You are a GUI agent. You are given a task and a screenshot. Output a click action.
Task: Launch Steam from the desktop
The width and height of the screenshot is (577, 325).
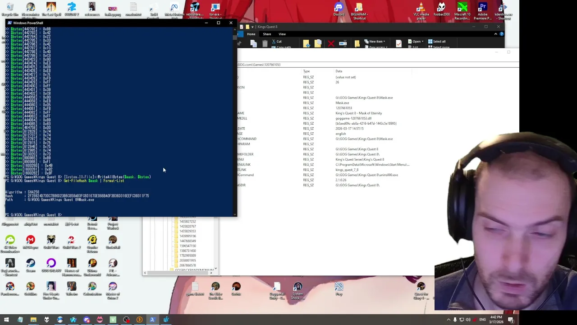coord(31,265)
